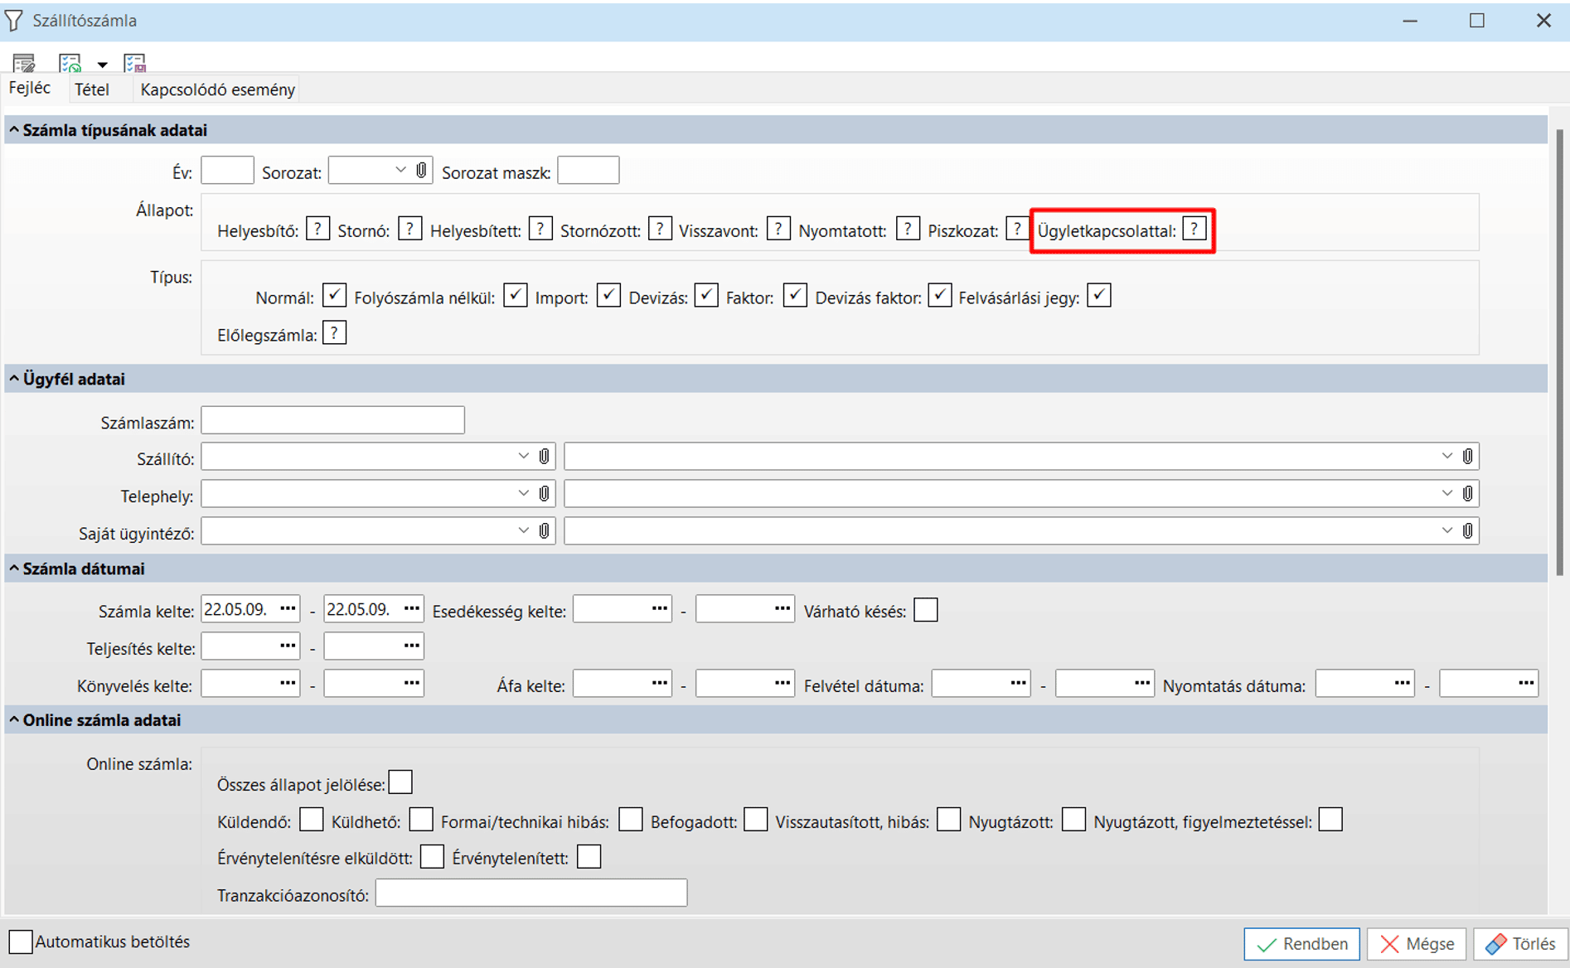Click the Tranzakcióazonosító input field
The width and height of the screenshot is (1570, 968).
click(x=531, y=893)
